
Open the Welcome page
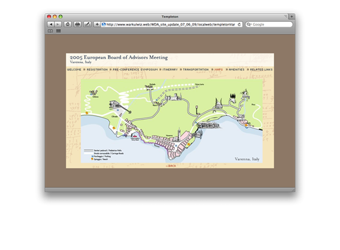[74, 70]
